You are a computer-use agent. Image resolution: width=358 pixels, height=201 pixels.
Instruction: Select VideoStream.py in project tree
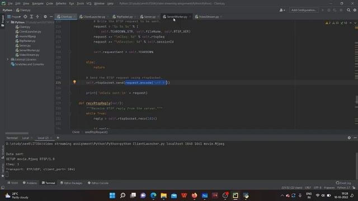[x=27, y=55]
